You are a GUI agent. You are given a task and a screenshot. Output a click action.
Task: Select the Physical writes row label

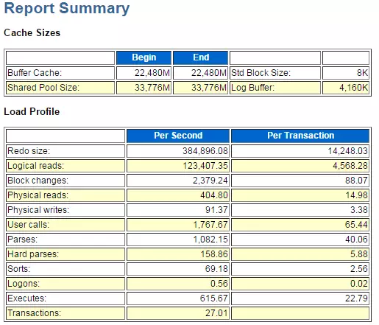[38, 210]
